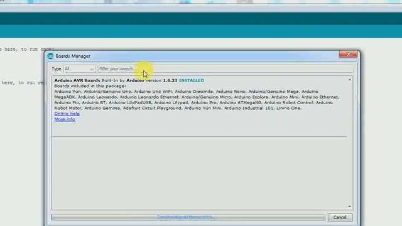Open the Type dropdown set to All
Screen dimensions: 402x226
(79, 69)
